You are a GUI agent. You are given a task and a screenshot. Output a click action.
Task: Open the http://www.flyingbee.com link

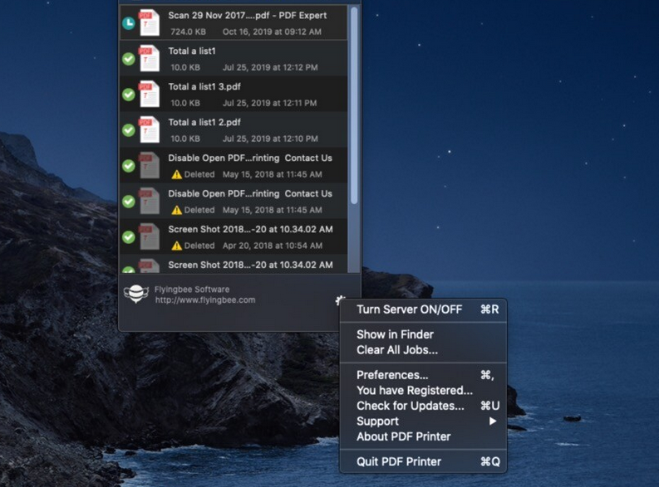pyautogui.click(x=205, y=300)
